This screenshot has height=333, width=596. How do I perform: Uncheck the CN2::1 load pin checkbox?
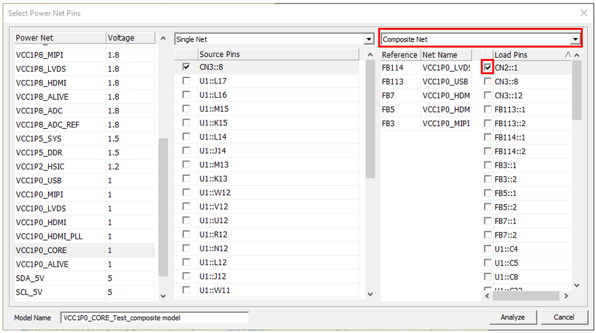click(x=488, y=68)
